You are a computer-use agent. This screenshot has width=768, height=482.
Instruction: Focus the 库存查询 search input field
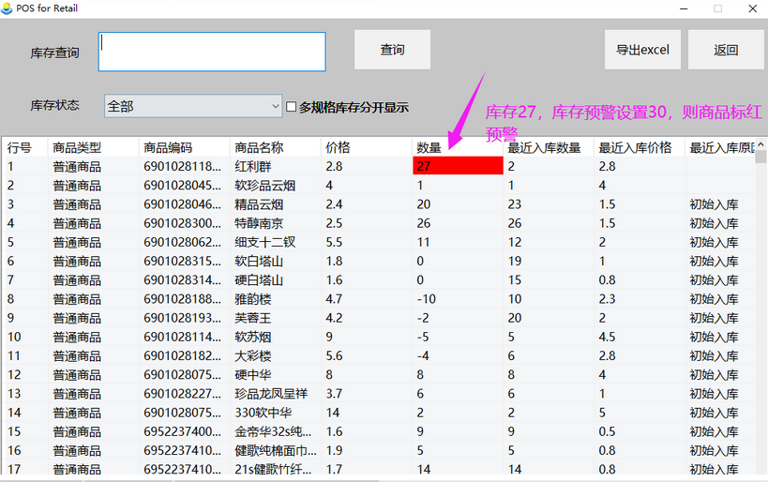(x=212, y=52)
